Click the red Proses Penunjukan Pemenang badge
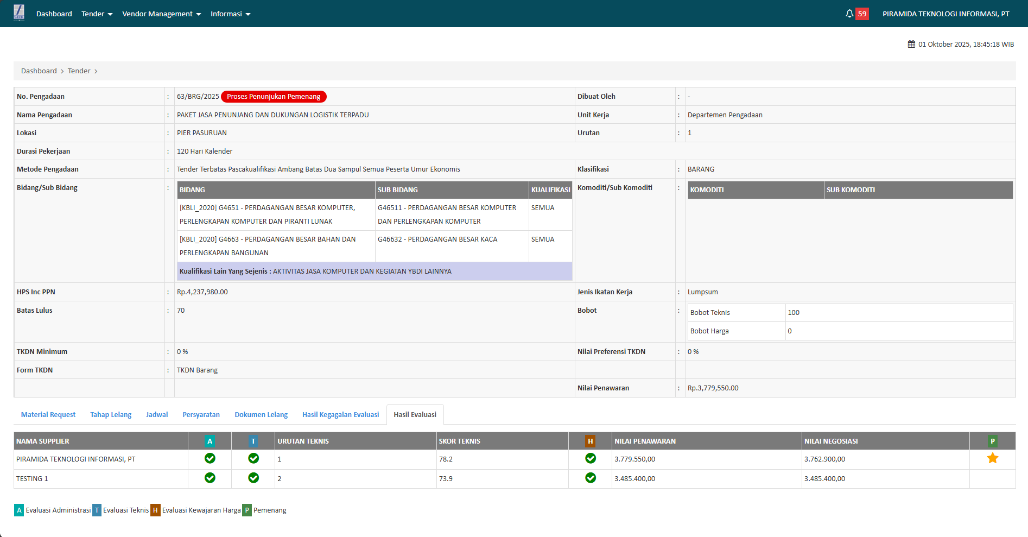Image resolution: width=1028 pixels, height=537 pixels. click(274, 97)
